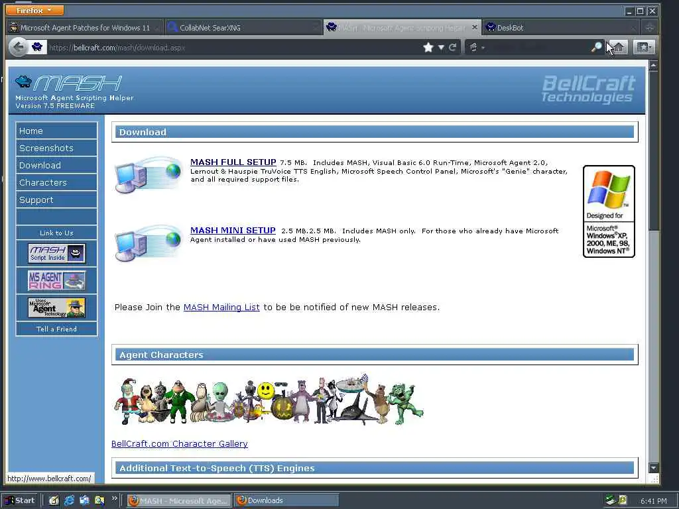
Task: Go back with the browser back arrow
Action: click(x=18, y=47)
